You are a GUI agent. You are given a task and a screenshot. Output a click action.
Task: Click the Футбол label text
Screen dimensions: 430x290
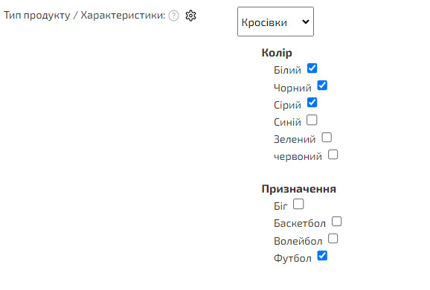click(x=292, y=258)
